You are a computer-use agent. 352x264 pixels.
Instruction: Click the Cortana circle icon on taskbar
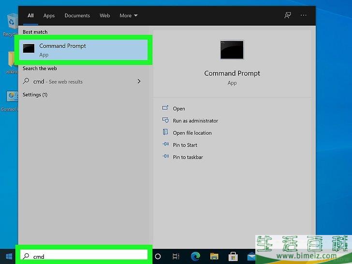tap(158, 256)
